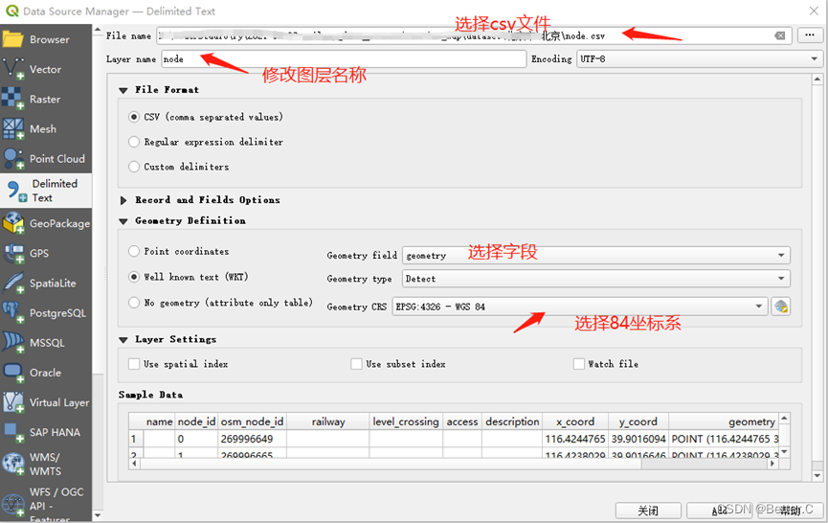This screenshot has height=523, width=828.
Task: Open the Virtual Layer icon
Action: tap(12, 402)
